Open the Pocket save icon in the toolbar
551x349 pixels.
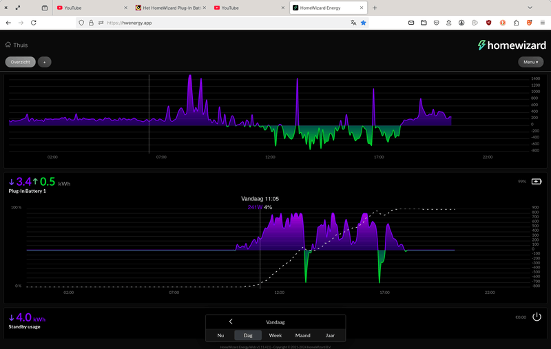pos(437,23)
